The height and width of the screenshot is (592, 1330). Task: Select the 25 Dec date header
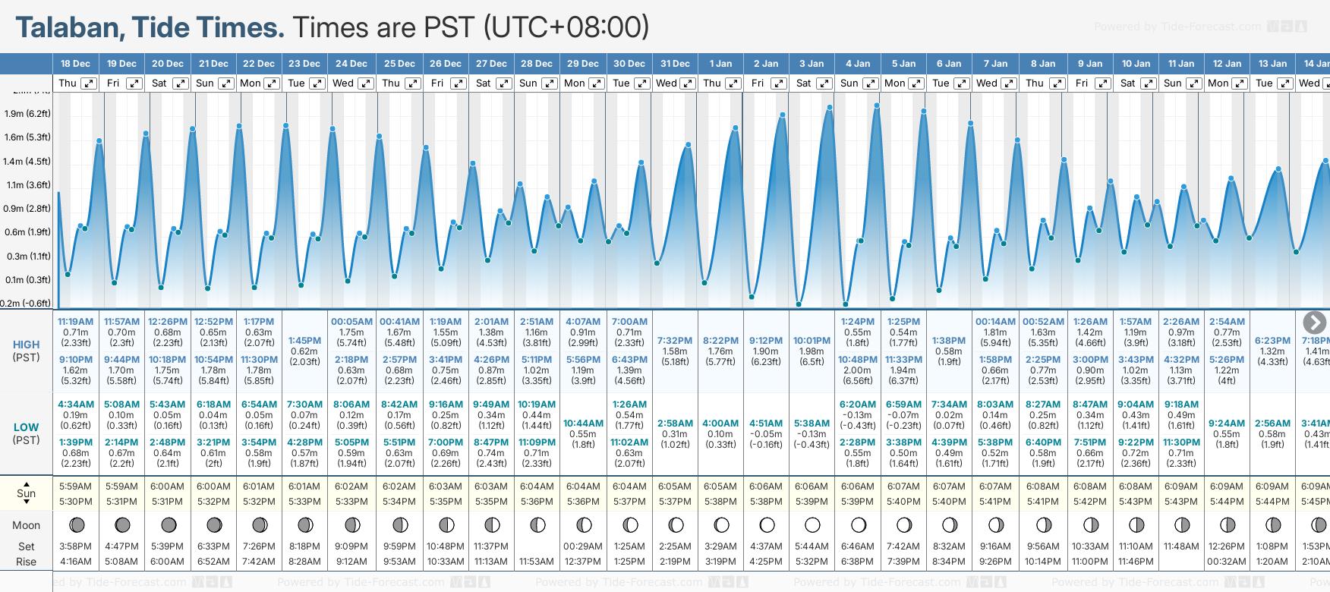pos(399,64)
